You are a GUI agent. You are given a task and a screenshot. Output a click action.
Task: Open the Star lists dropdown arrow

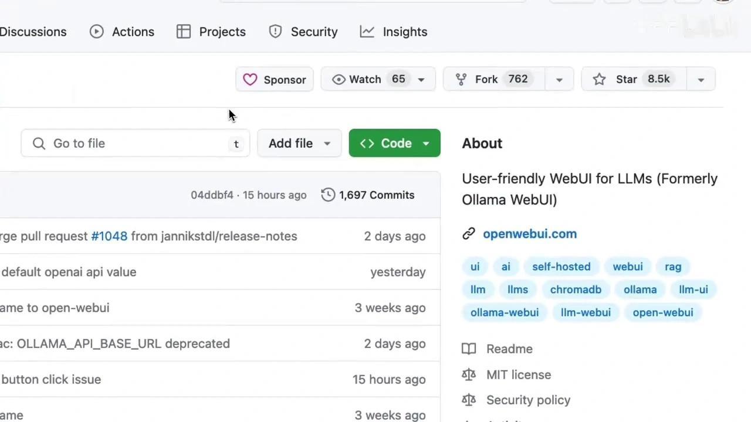click(701, 80)
